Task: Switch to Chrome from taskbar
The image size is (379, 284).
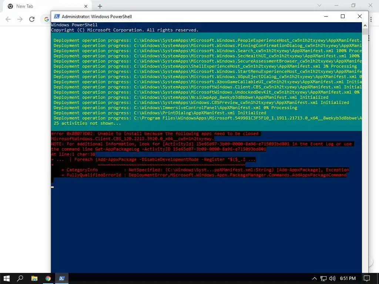Action: (48, 278)
